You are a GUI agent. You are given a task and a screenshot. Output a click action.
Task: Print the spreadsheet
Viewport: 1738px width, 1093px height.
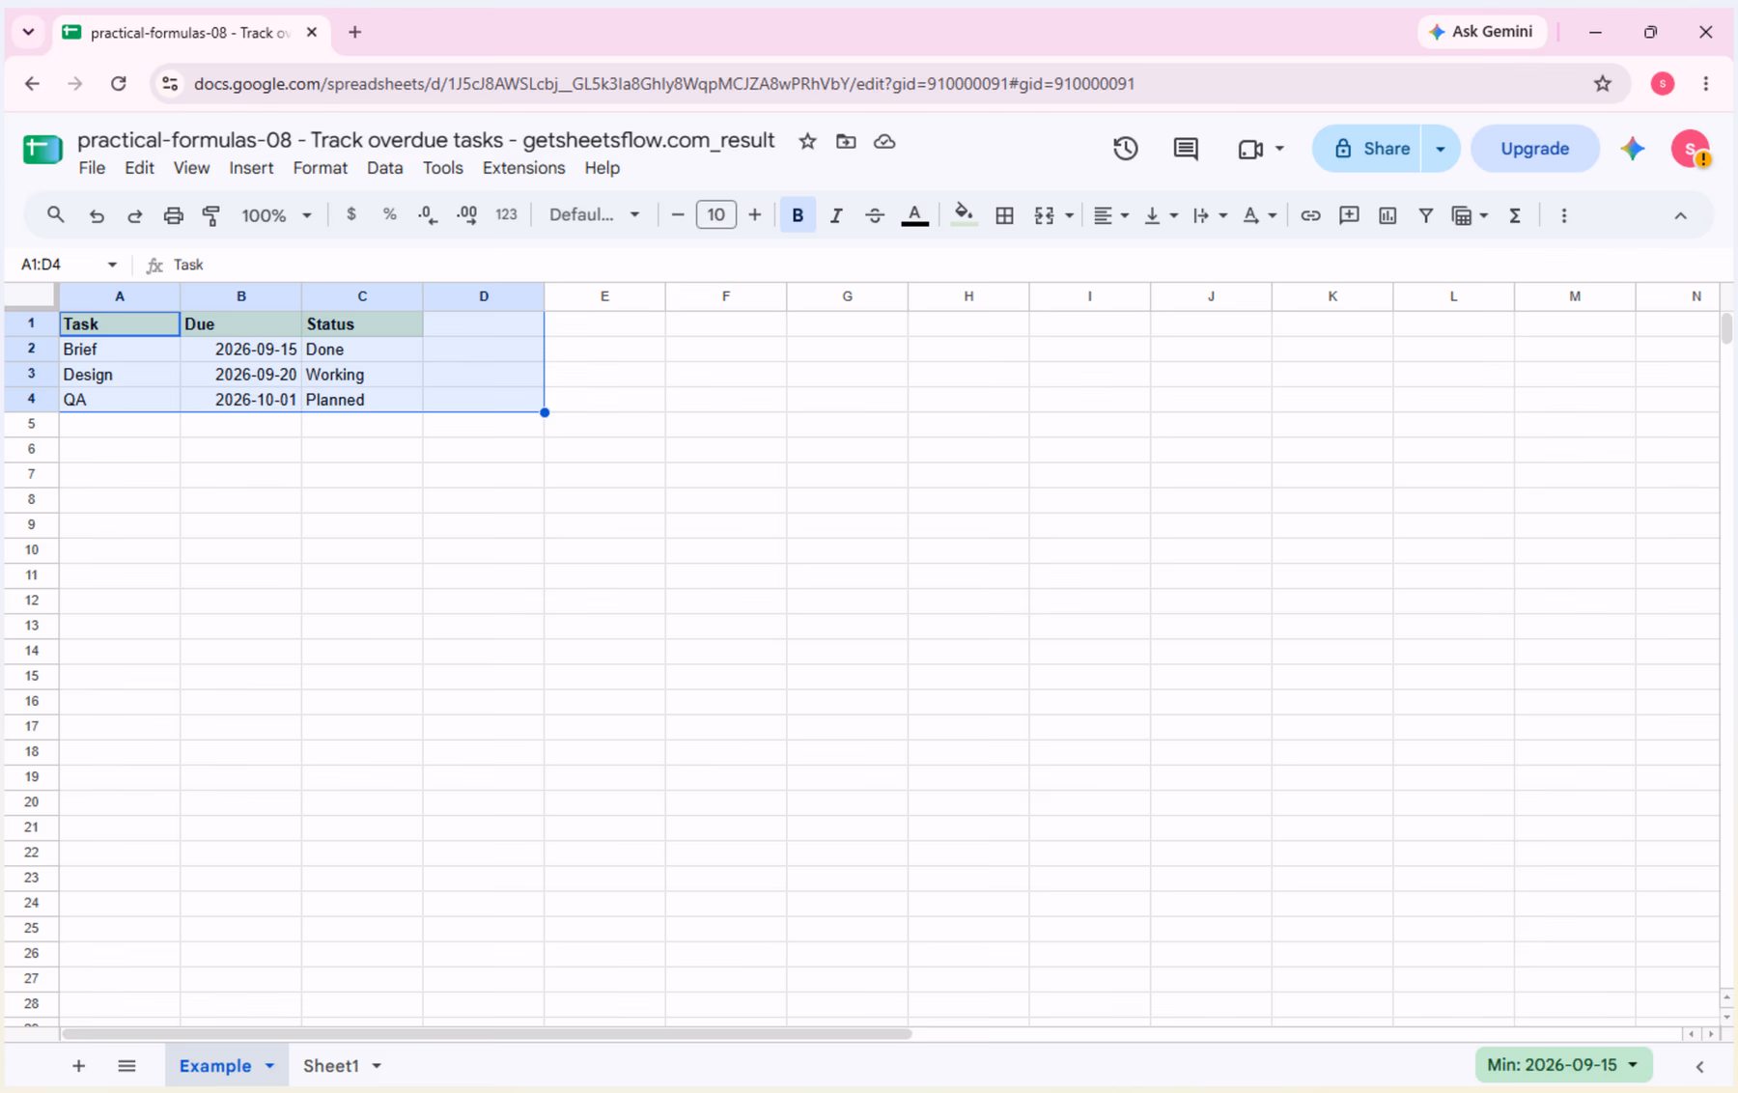pos(173,215)
